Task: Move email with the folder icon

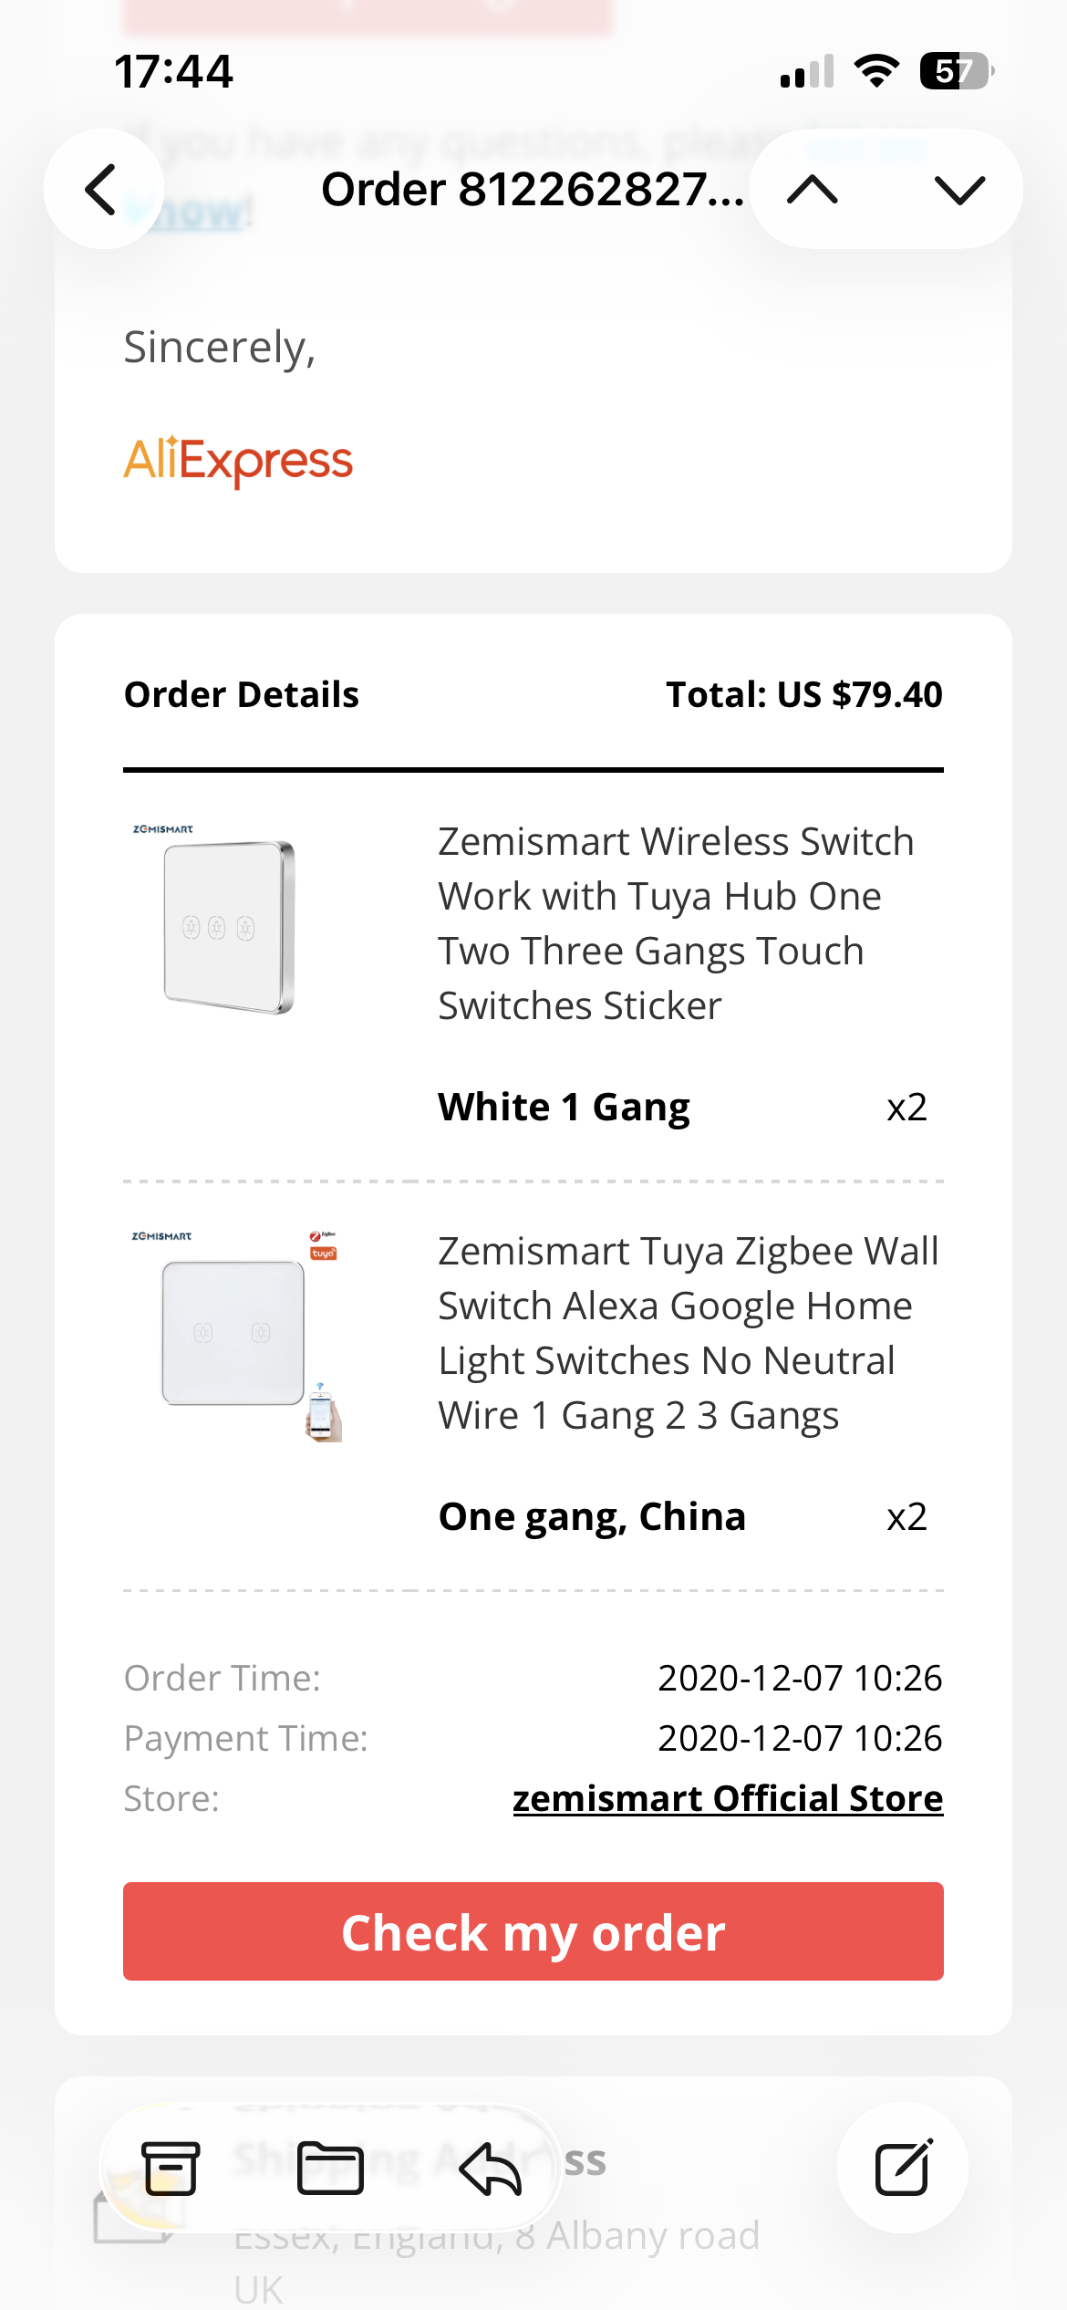Action: (x=330, y=2168)
